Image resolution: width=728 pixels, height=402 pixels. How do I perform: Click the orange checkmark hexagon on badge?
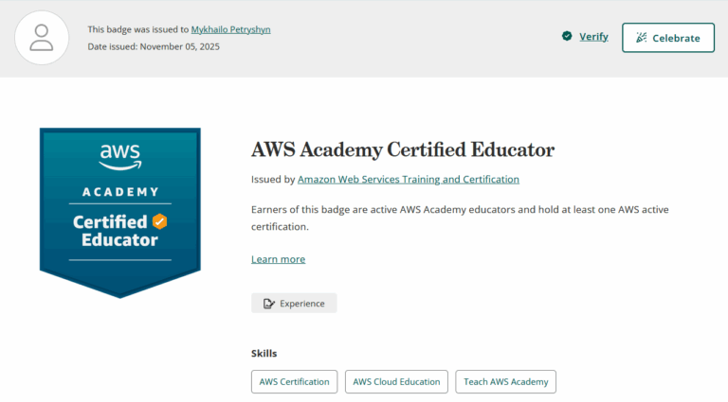159,221
